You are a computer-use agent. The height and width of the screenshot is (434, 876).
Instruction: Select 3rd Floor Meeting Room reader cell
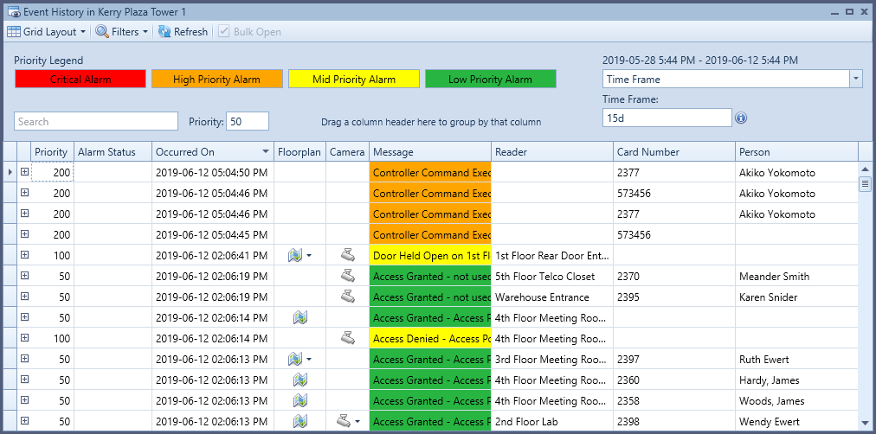point(552,360)
